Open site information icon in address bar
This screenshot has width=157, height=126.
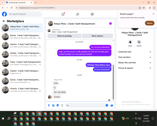tap(17, 8)
